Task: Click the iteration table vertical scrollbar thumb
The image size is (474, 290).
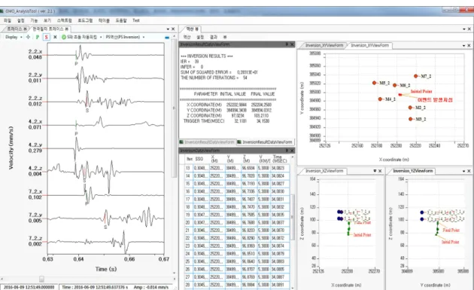Action: pos(293,218)
